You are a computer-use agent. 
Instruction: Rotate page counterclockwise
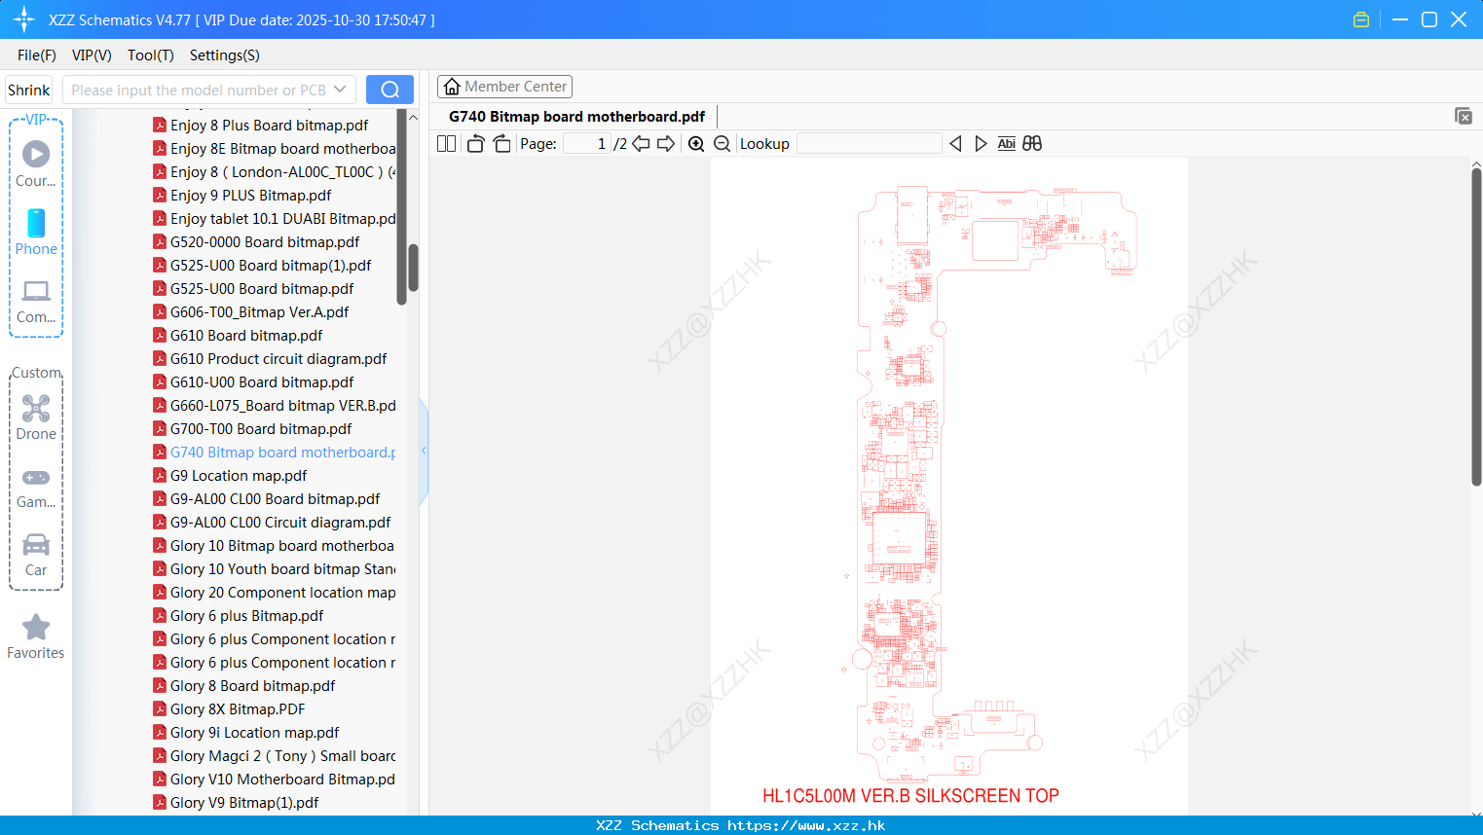pyautogui.click(x=475, y=144)
